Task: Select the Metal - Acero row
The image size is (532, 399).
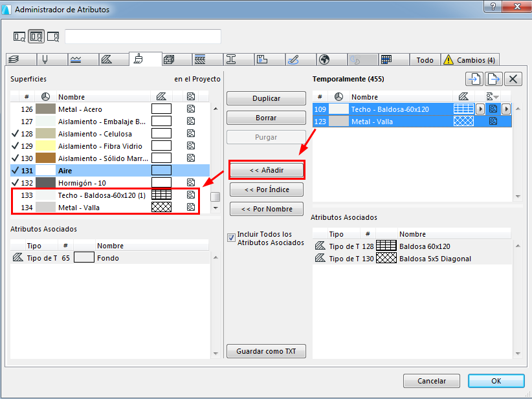Action: (110, 109)
